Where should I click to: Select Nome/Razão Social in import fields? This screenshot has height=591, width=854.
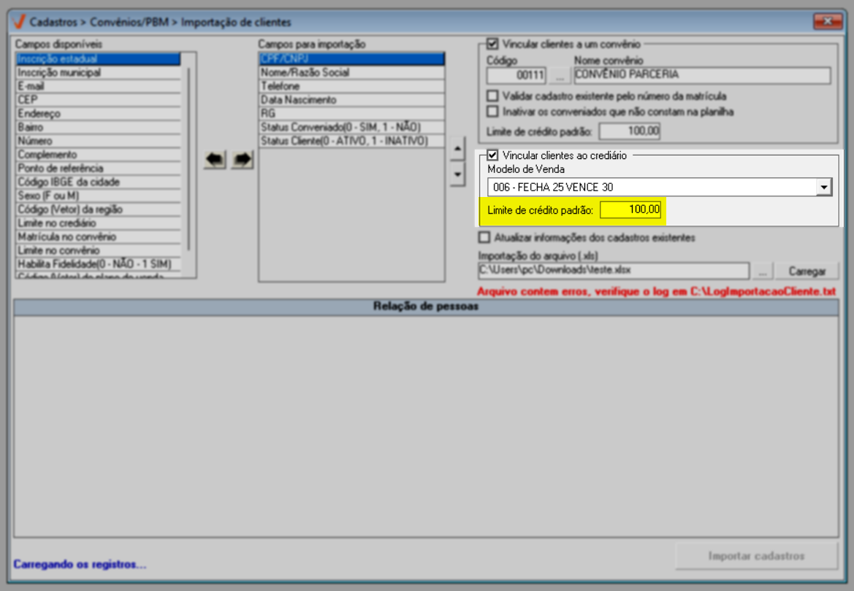[352, 72]
